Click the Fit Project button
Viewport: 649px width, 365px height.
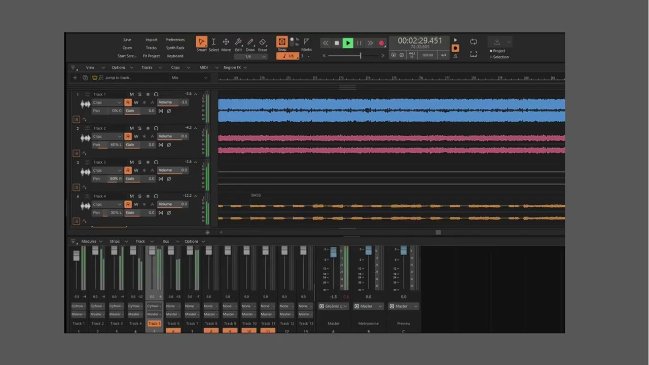152,56
